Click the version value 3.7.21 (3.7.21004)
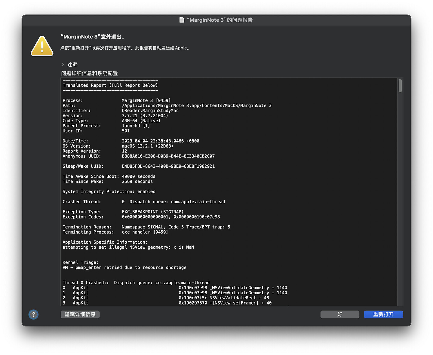Screen dimensions: 433x355 coord(145,116)
